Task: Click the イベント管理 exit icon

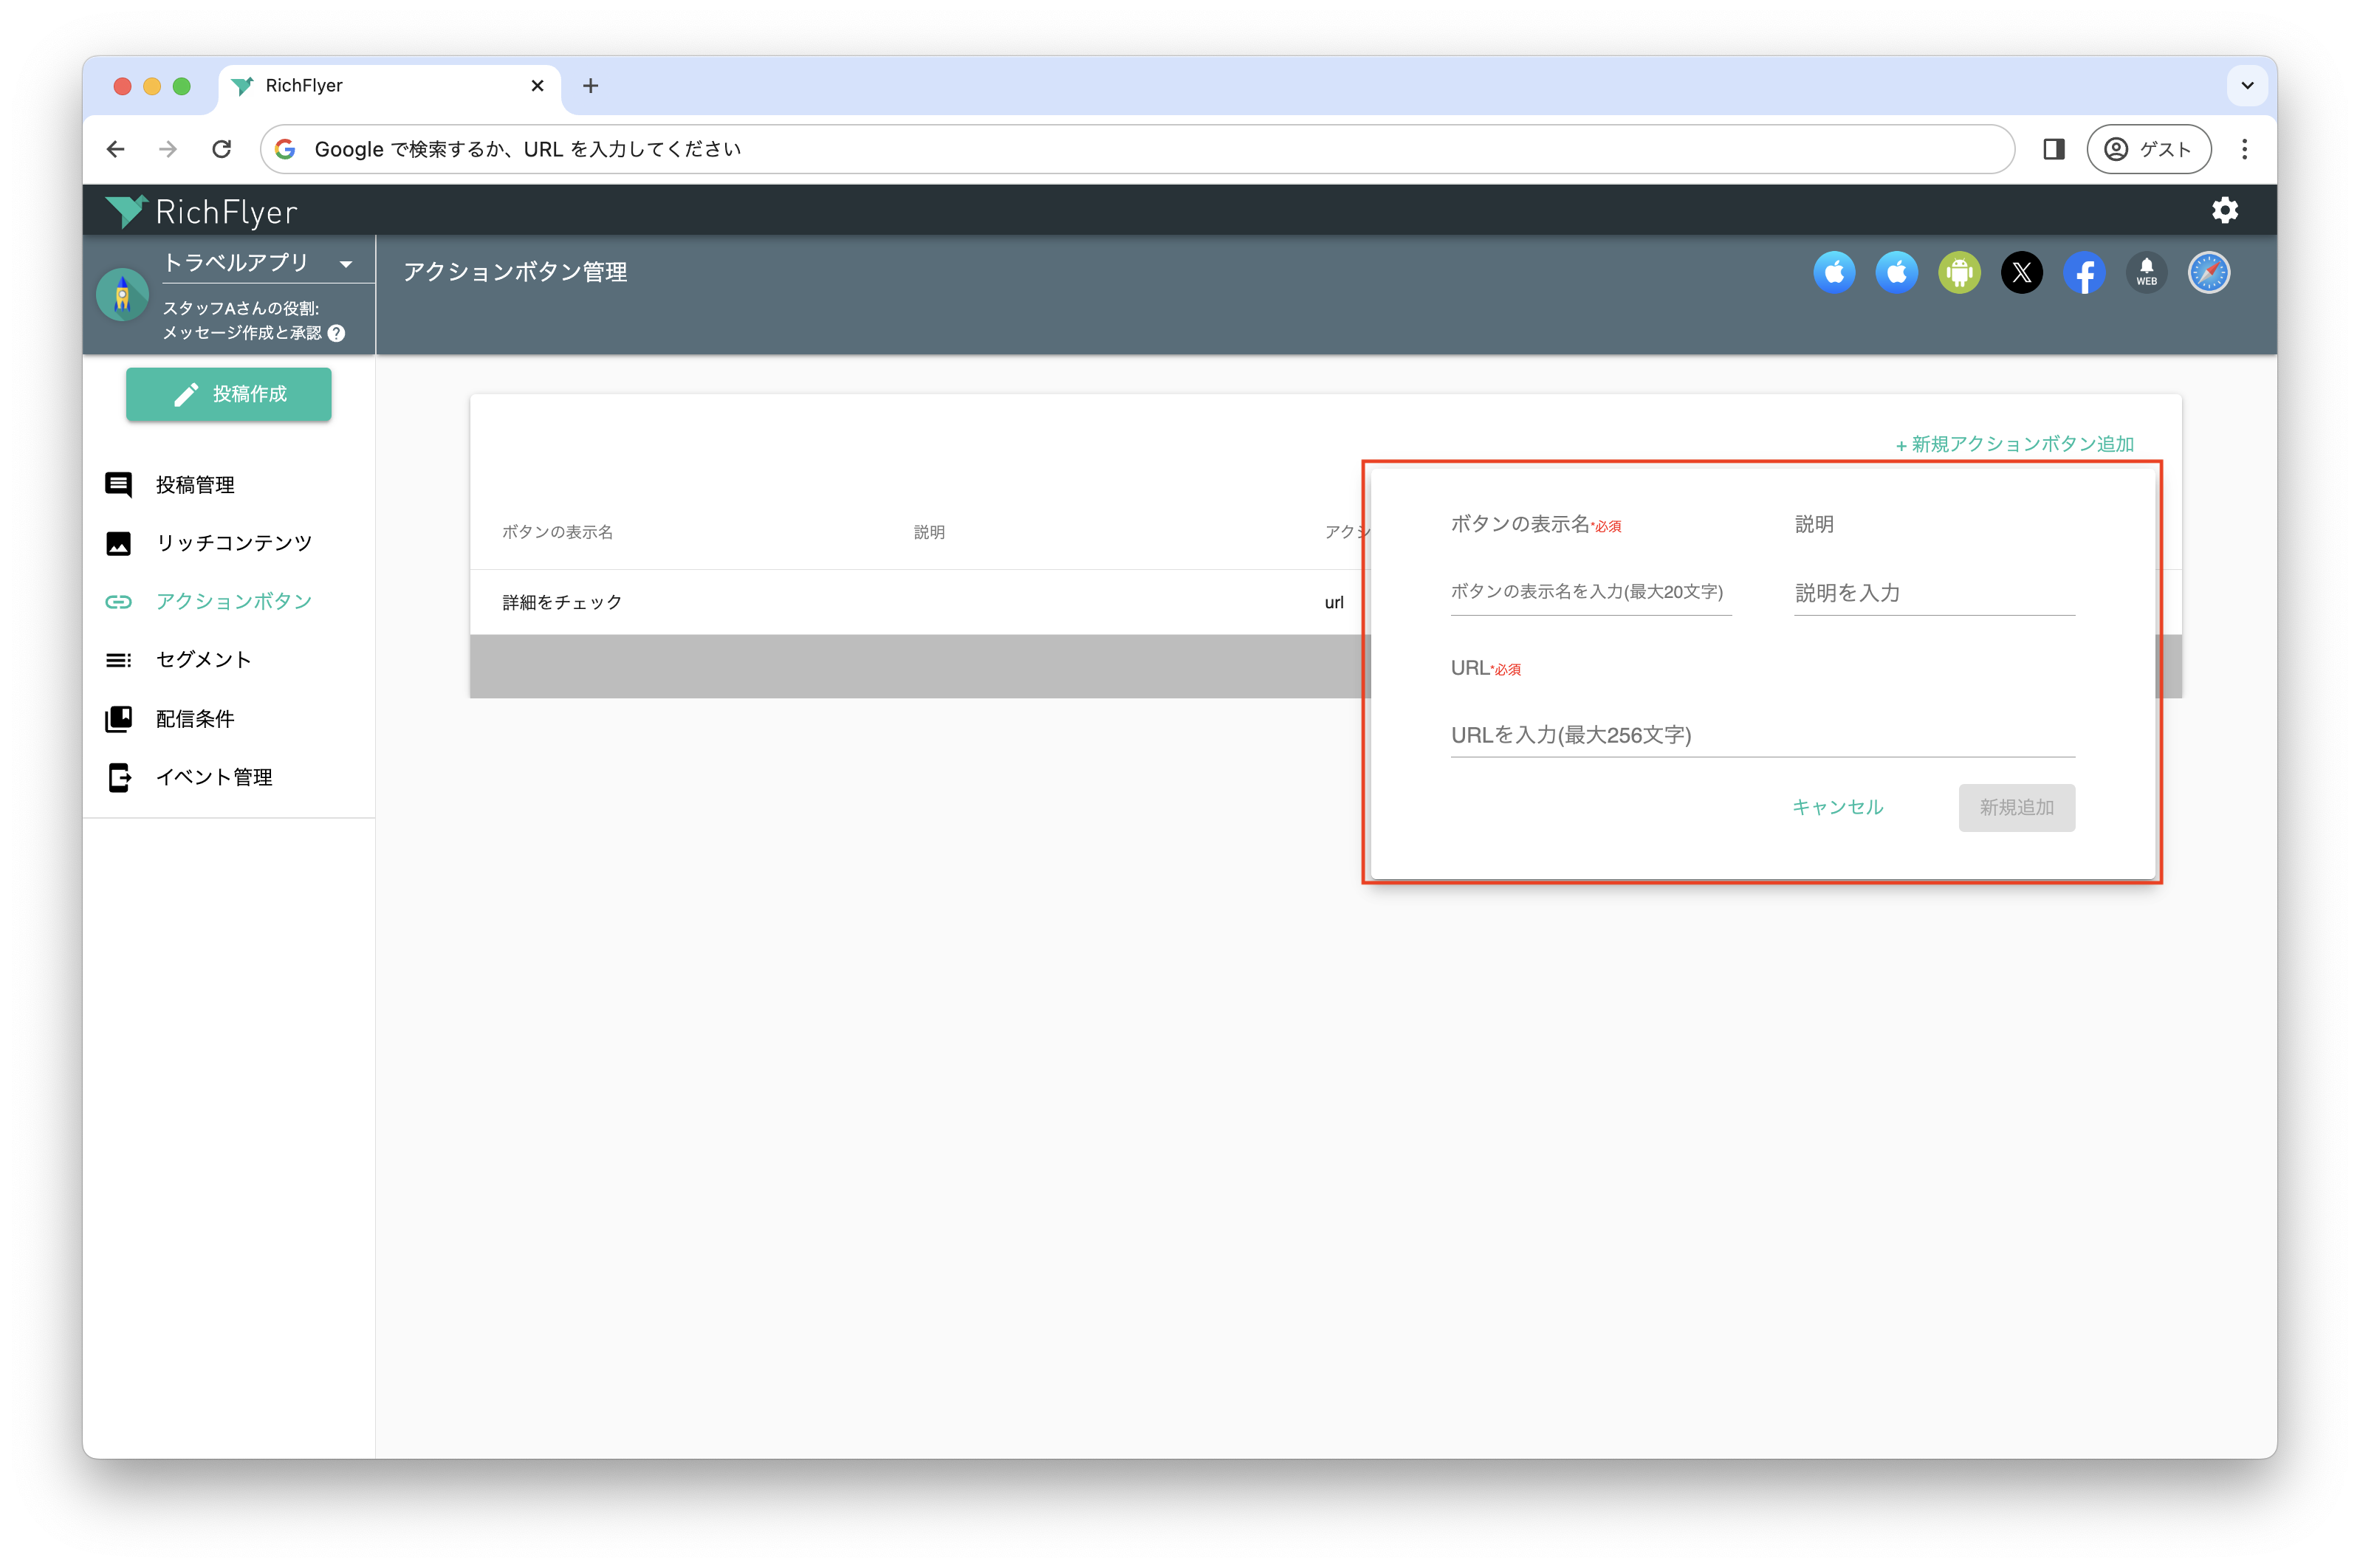Action: 118,777
